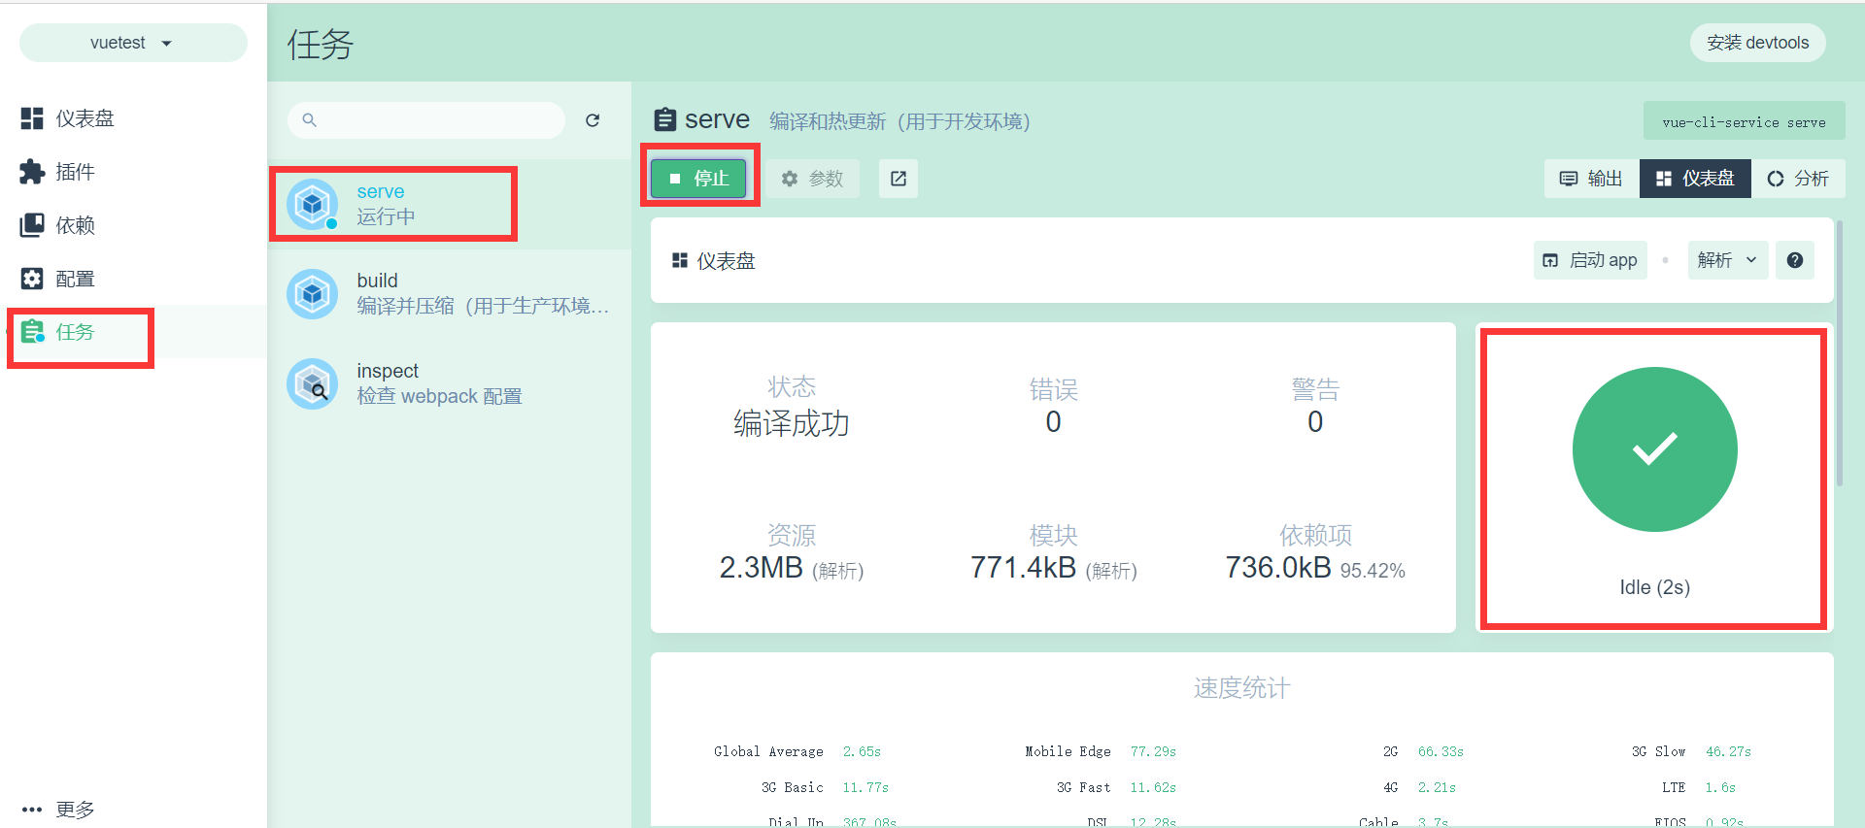Click the dashboard panel vertical scrollbar
The image size is (1865, 828).
coord(1839,354)
